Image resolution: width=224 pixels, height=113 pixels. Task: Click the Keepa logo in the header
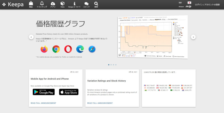tap(13, 4)
